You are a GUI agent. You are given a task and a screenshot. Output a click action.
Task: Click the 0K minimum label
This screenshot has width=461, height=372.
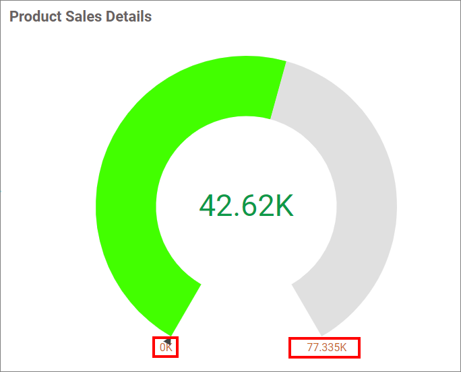166,348
